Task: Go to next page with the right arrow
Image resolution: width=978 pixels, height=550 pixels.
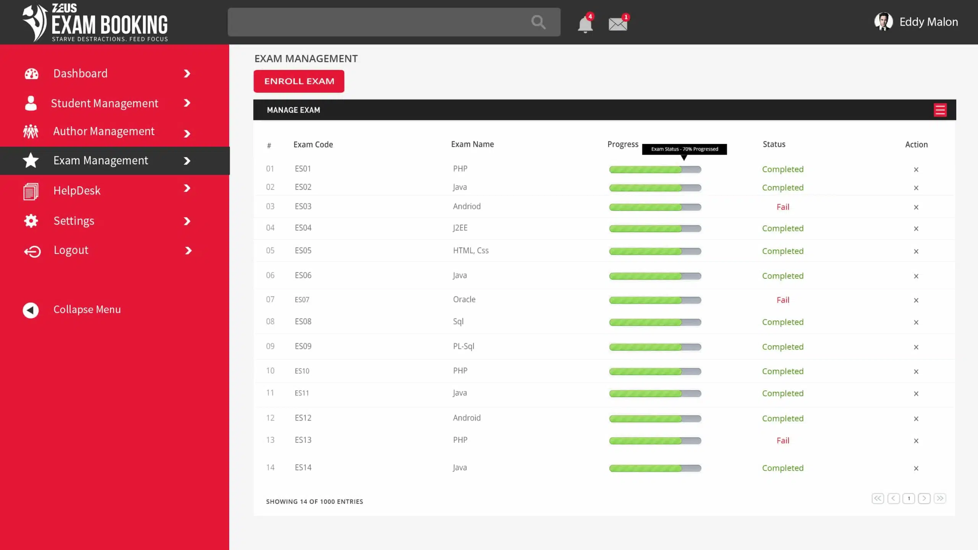Action: pos(924,498)
